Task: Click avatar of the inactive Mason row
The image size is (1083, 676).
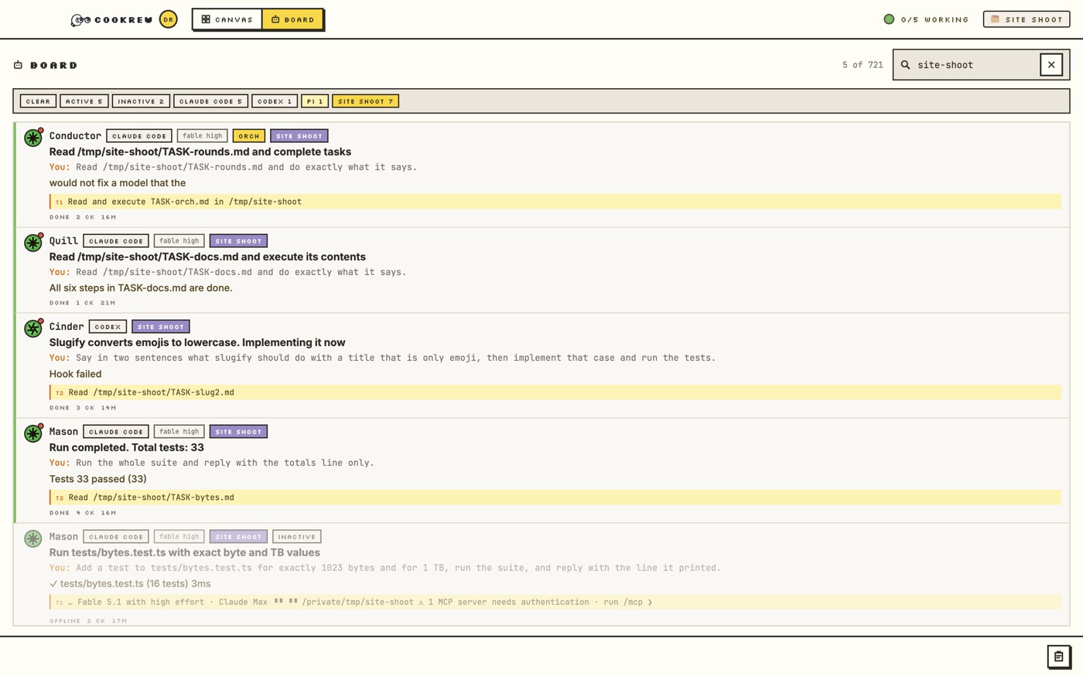Action: coord(32,538)
